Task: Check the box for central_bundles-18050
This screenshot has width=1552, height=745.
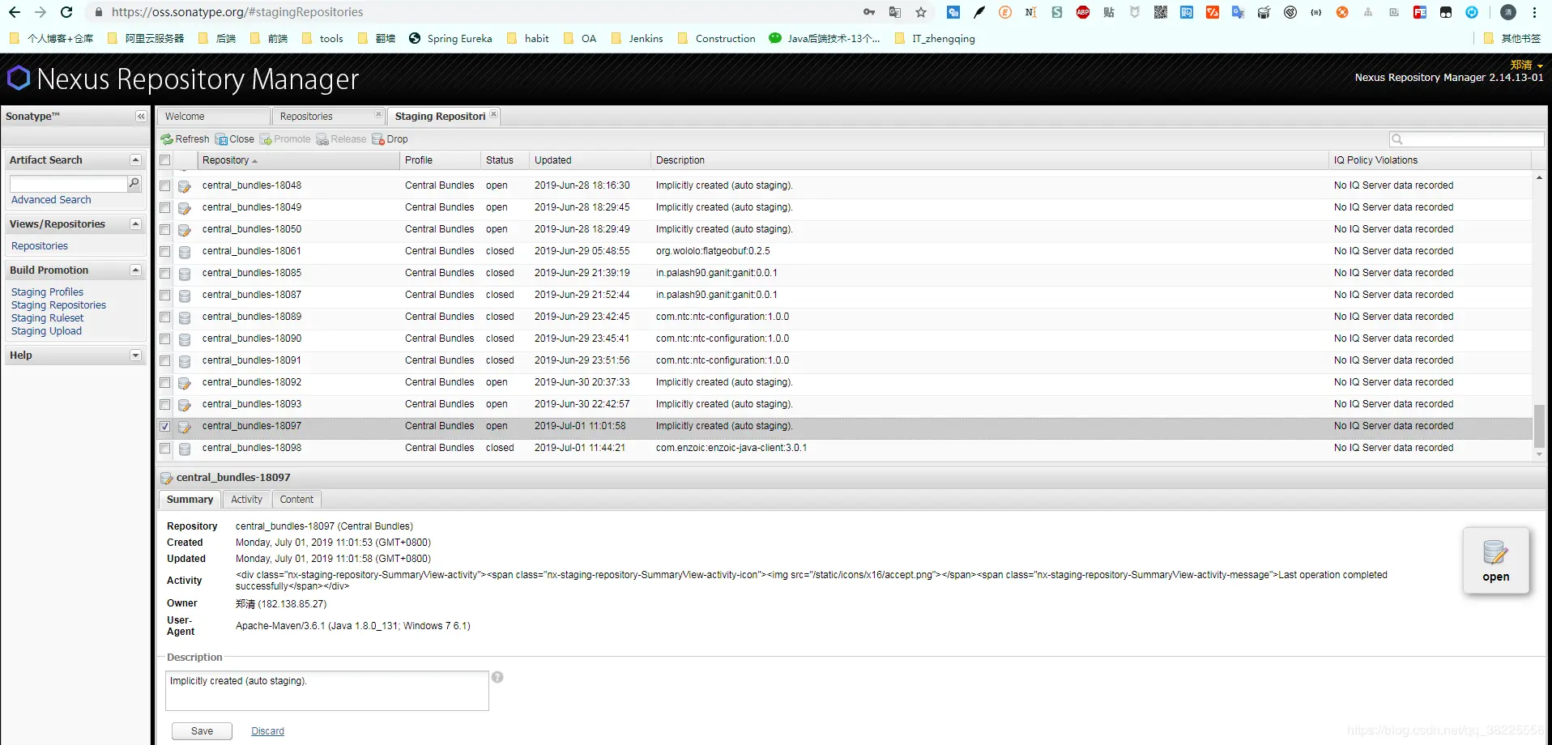Action: point(165,230)
